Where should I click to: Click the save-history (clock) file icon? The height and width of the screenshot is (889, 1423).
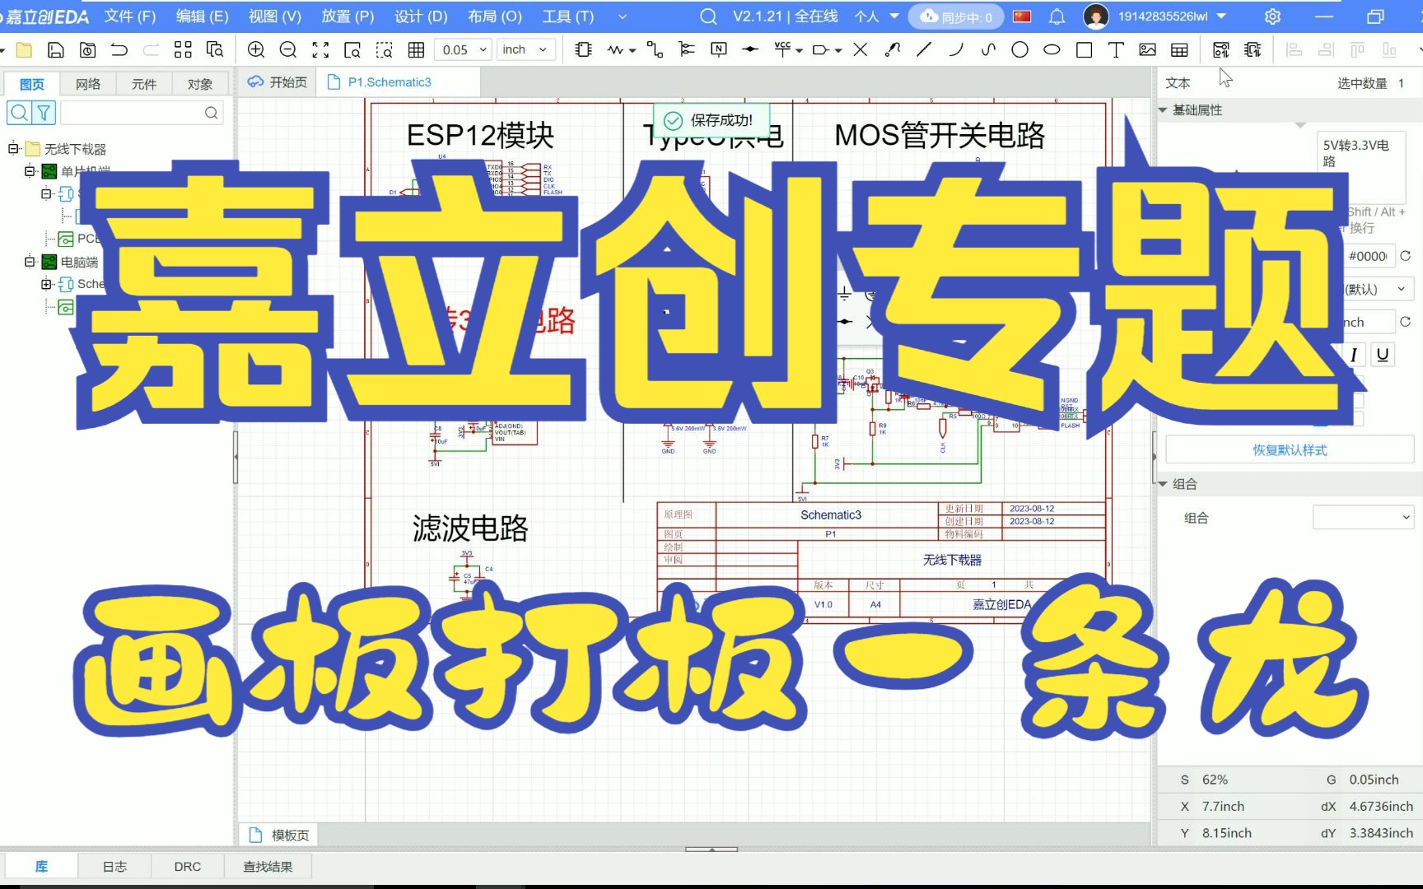tap(87, 50)
